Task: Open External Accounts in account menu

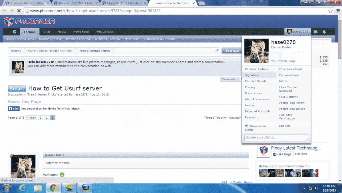Action: click(x=257, y=111)
